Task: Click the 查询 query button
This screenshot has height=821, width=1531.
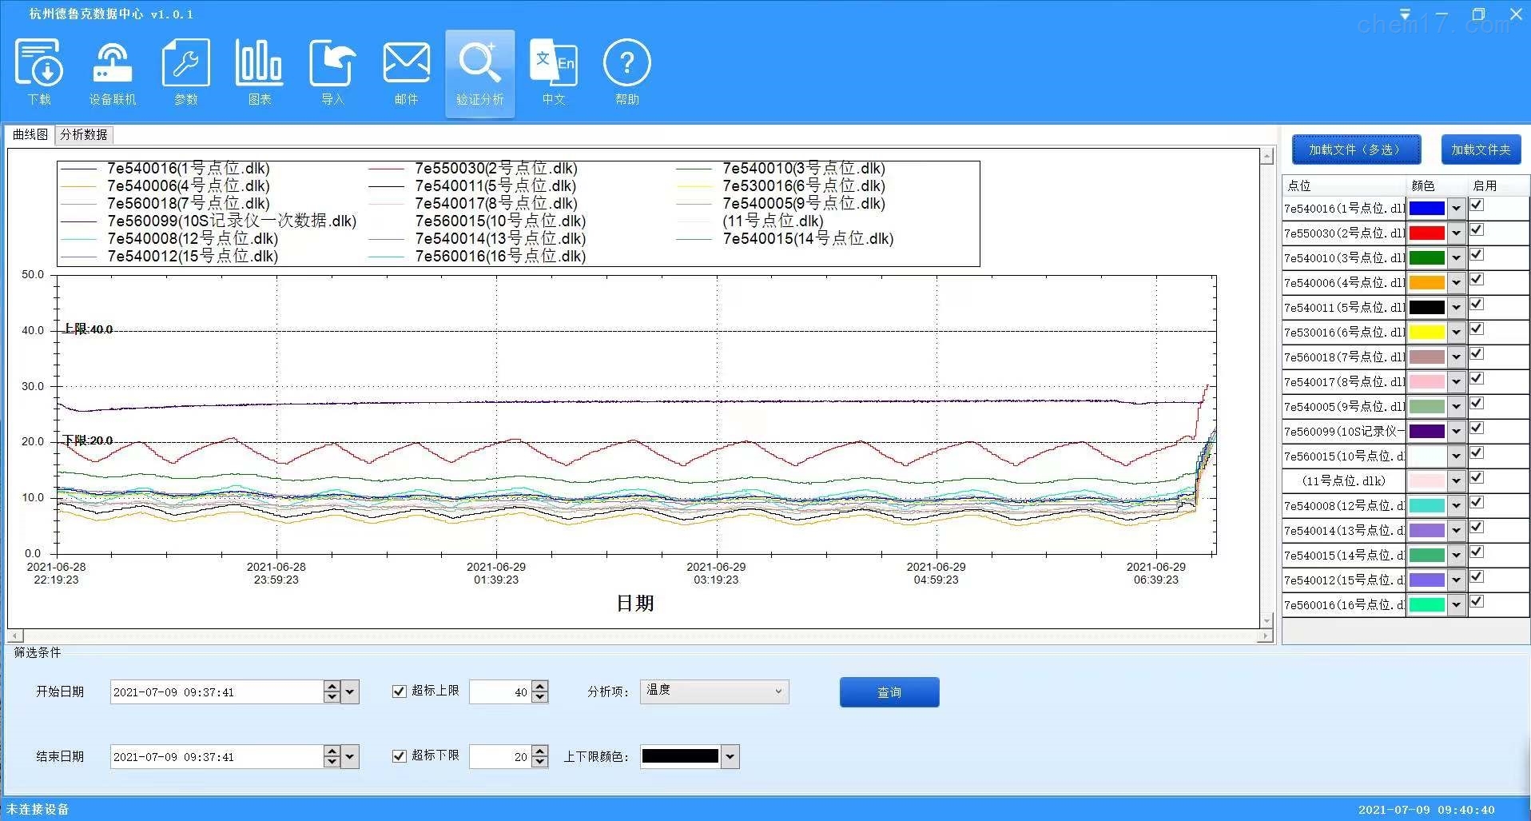Action: pyautogui.click(x=889, y=691)
